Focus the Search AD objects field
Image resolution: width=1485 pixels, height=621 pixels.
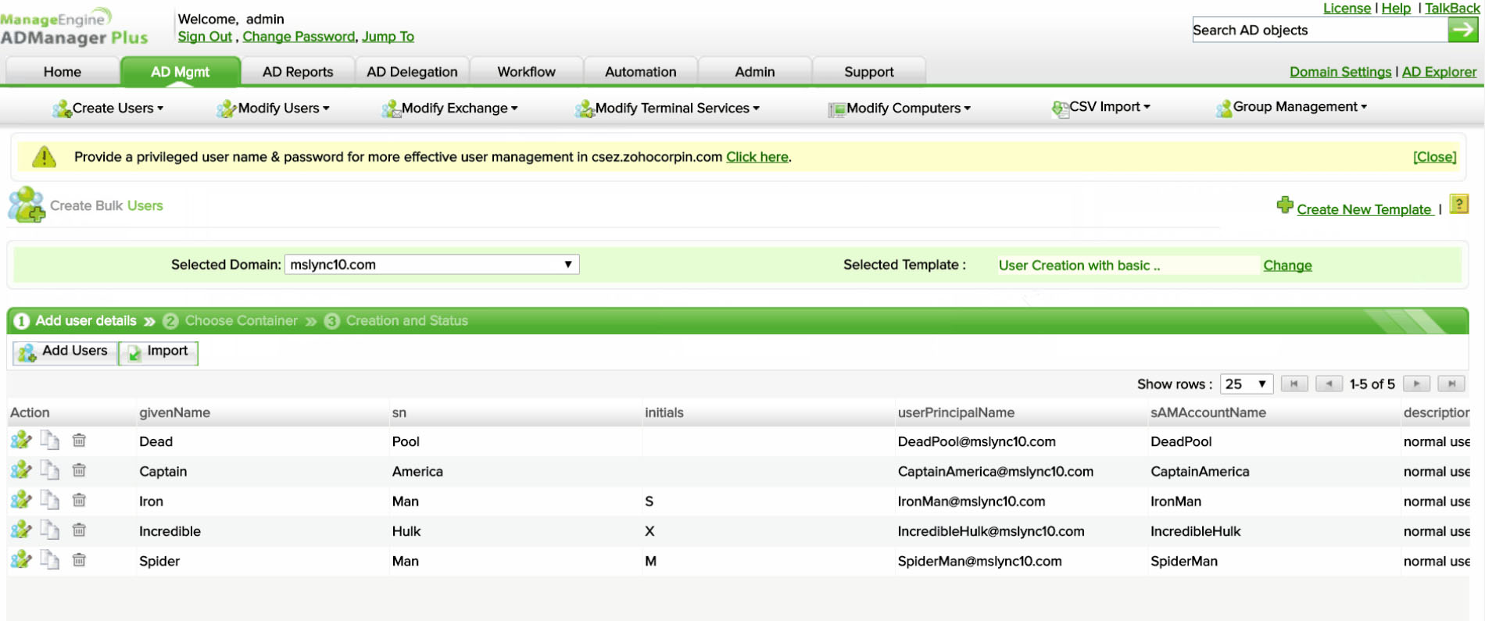coord(1320,30)
